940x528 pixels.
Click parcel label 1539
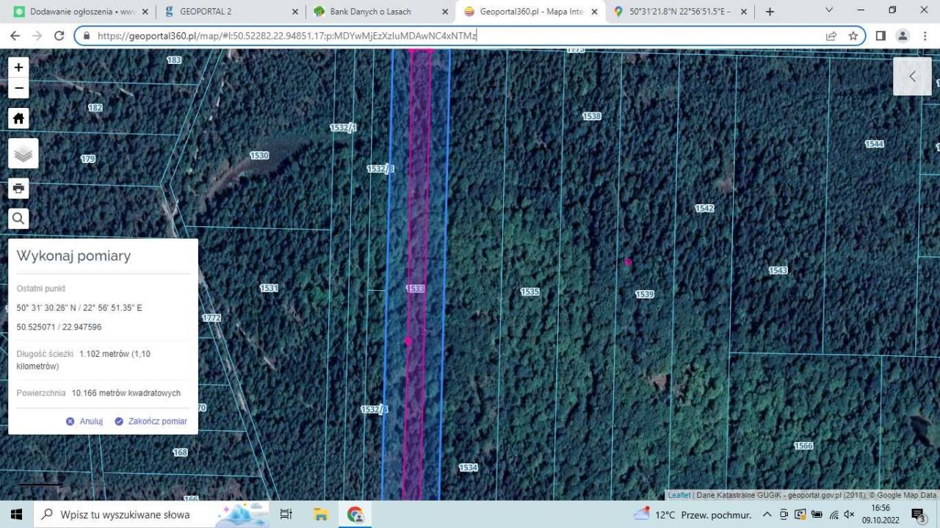pos(644,294)
